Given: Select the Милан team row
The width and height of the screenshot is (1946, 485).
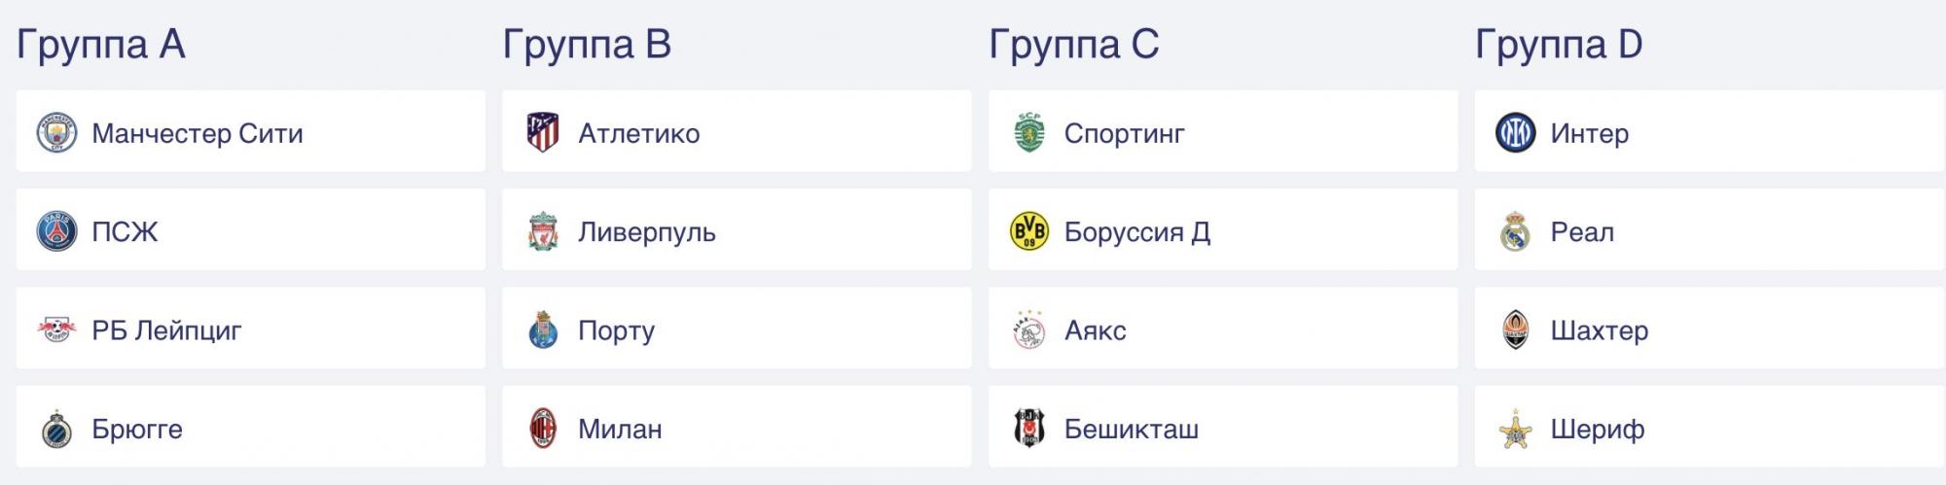Looking at the screenshot, I should tap(620, 429).
